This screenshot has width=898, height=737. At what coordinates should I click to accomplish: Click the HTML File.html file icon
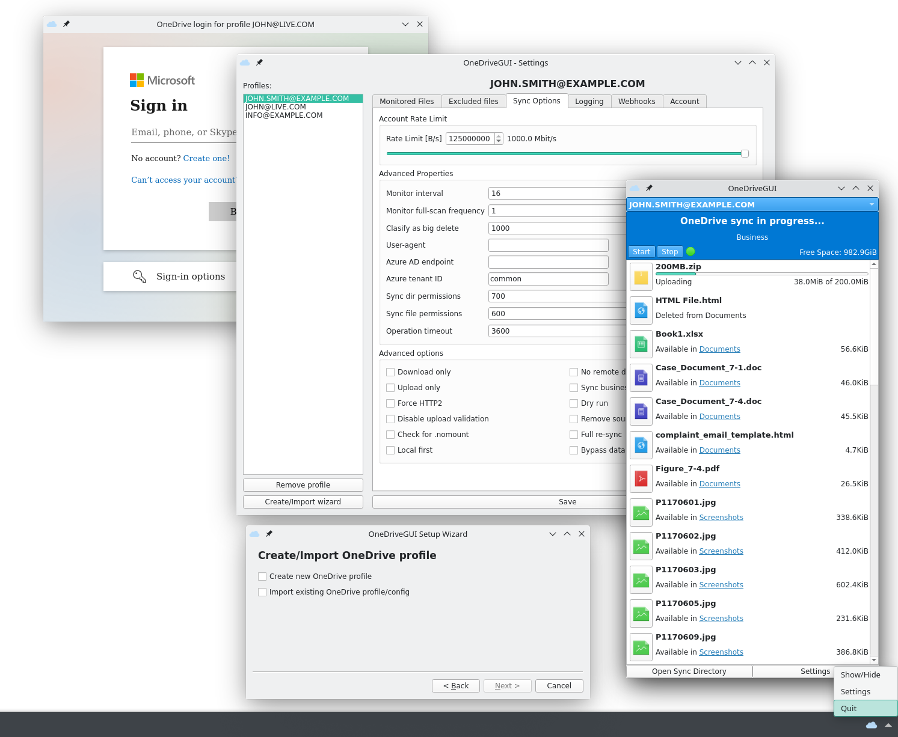[641, 311]
